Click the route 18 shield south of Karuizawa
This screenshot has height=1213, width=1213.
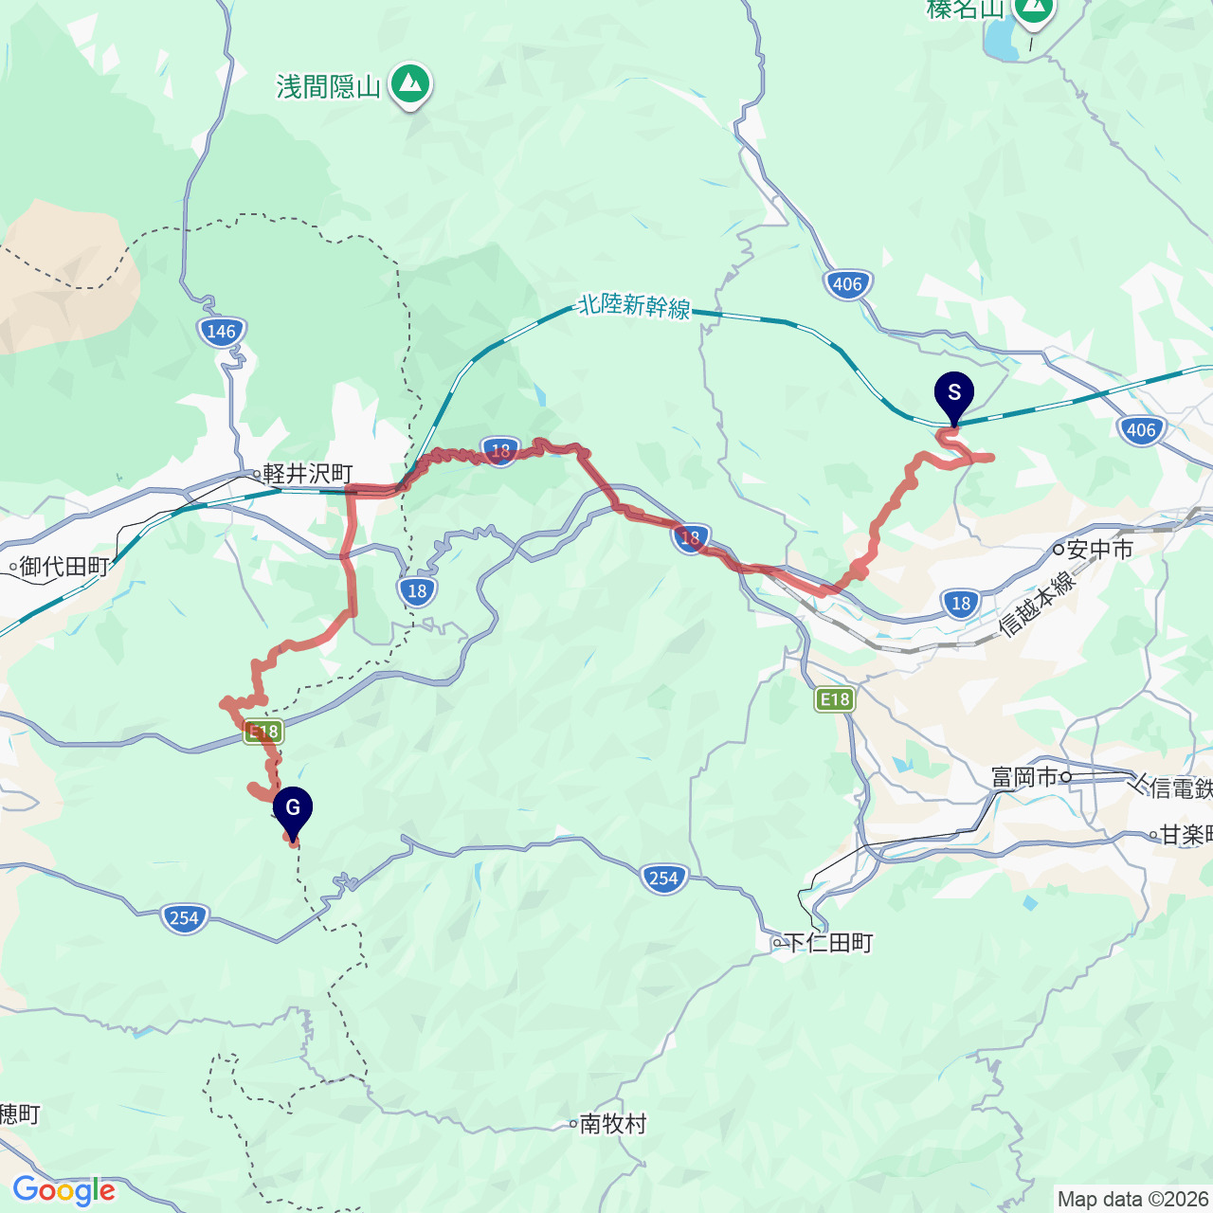(x=417, y=591)
